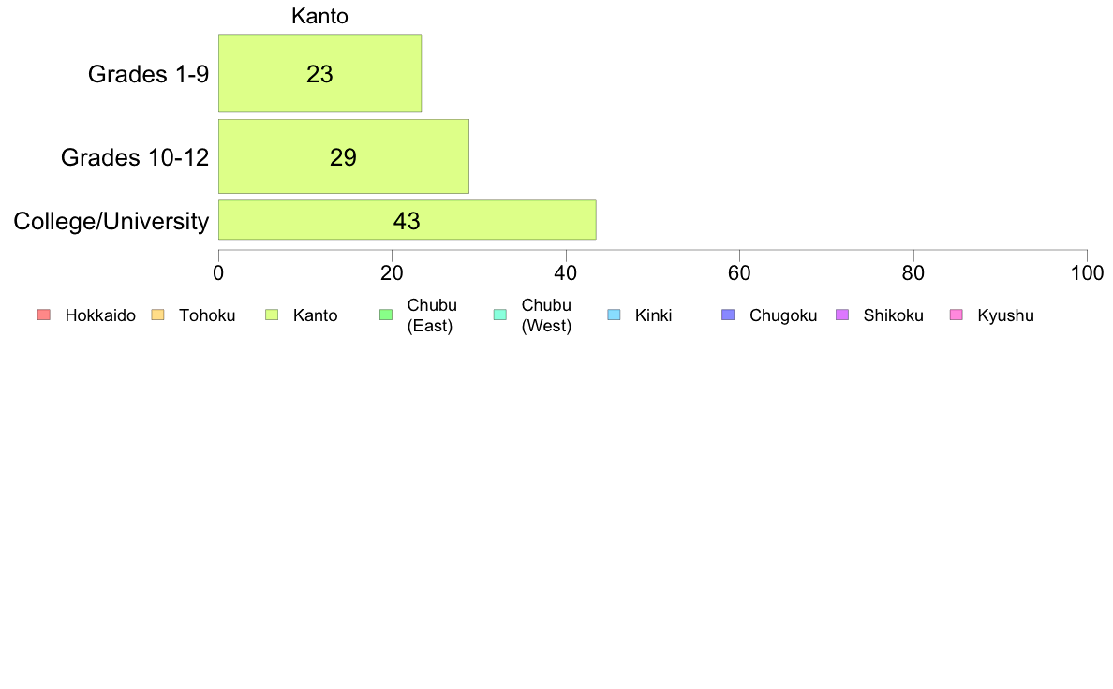The height and width of the screenshot is (689, 1113).
Task: Click the Chubu (West) legend swatch
Action: 499,315
